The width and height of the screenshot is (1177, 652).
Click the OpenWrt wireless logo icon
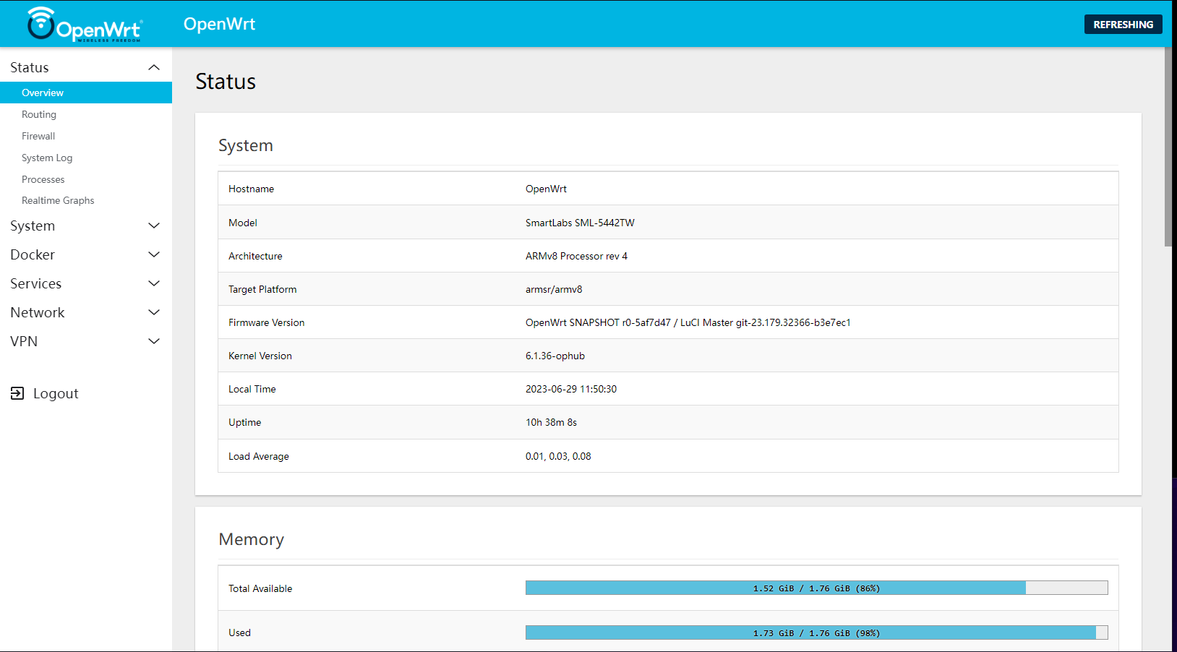[x=41, y=23]
